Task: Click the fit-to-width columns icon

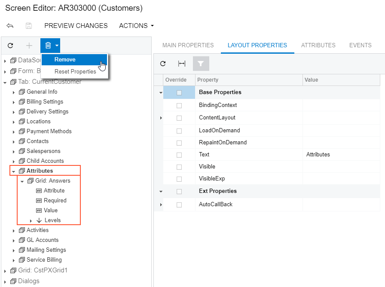Action: click(x=182, y=64)
